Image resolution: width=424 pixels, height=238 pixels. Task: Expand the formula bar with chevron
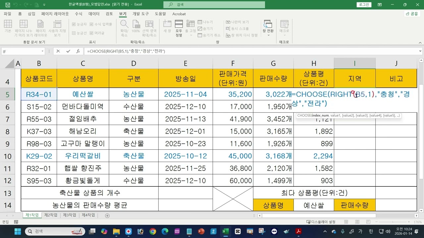click(x=420, y=51)
